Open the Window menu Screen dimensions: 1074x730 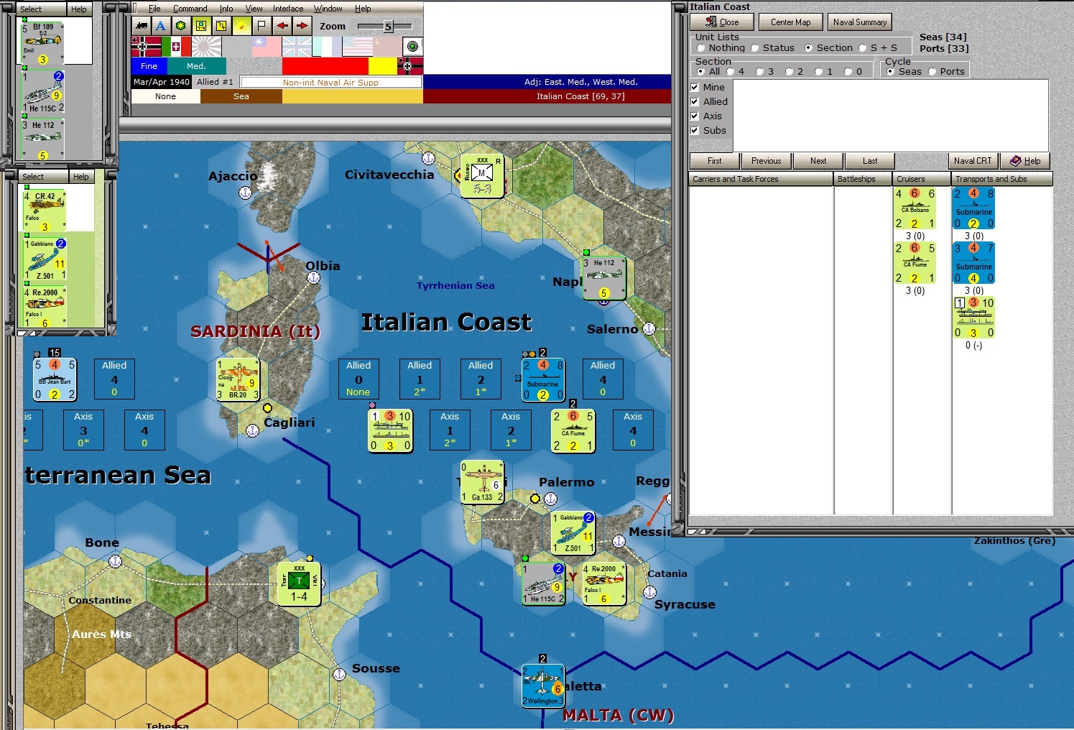tap(328, 9)
